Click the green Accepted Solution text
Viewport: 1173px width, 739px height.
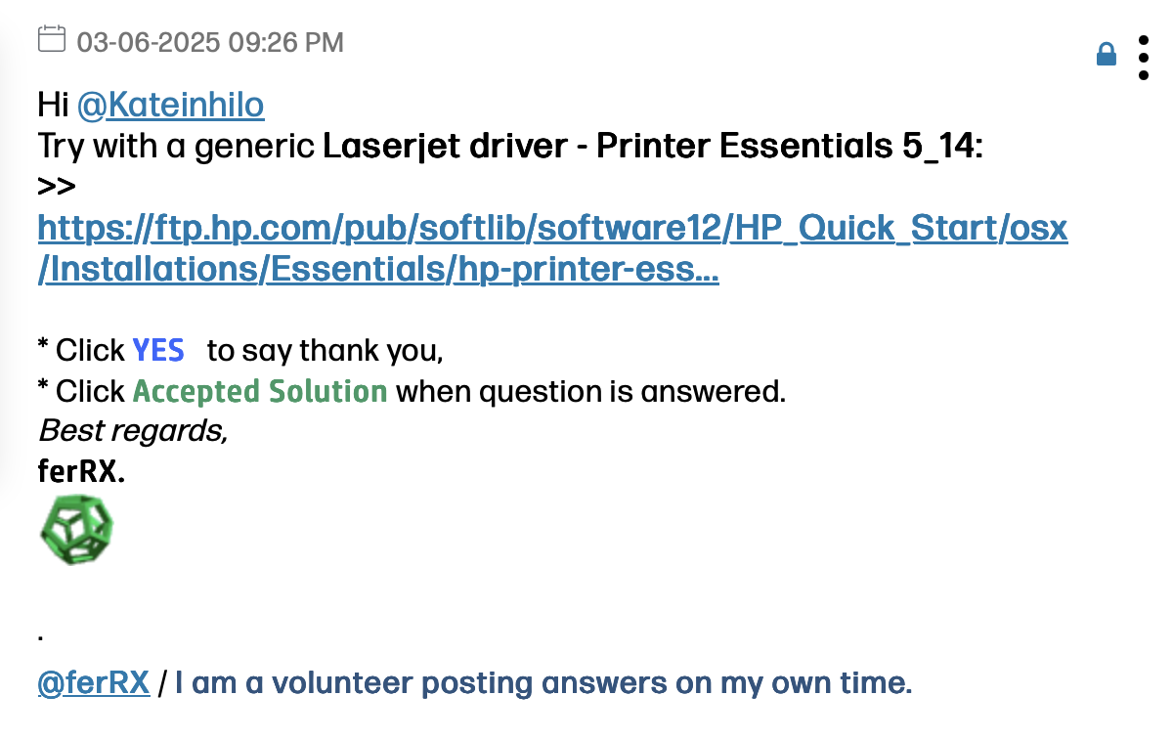(260, 391)
